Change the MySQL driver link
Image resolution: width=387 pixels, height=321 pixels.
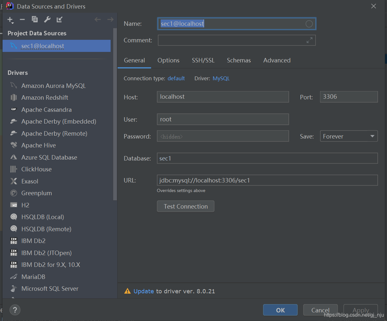[221, 78]
